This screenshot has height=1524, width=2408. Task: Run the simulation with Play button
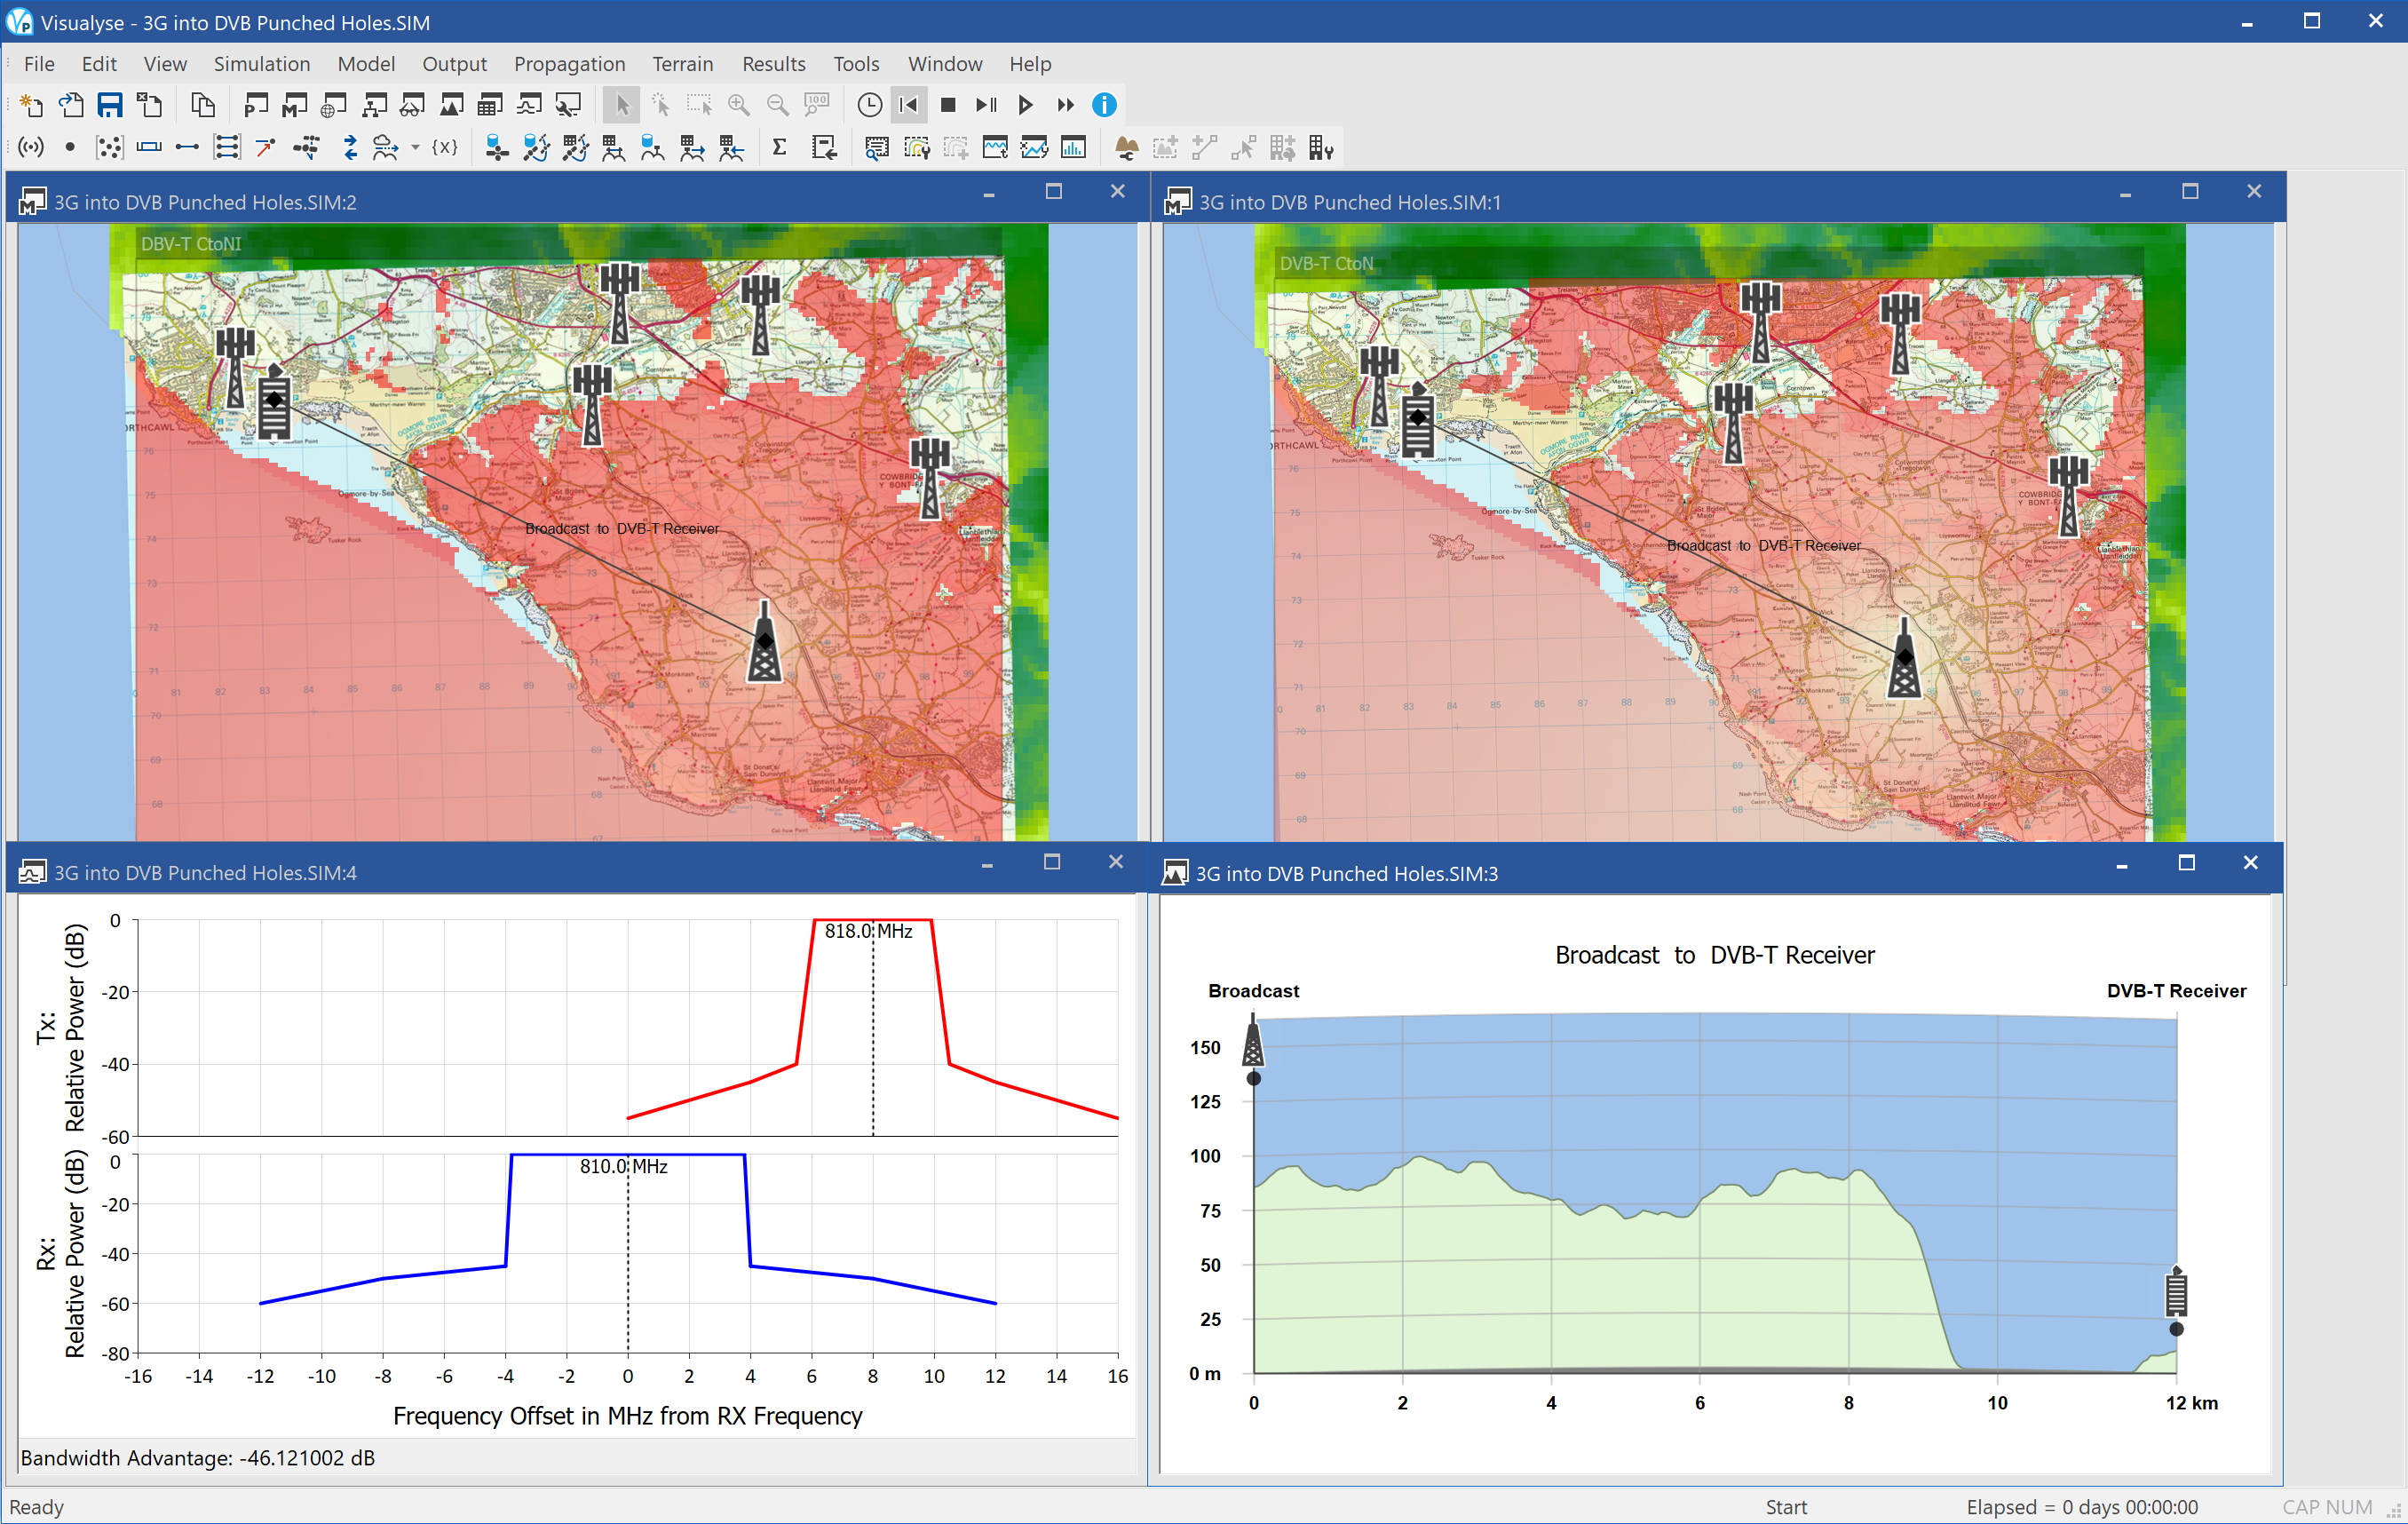pos(1025,105)
